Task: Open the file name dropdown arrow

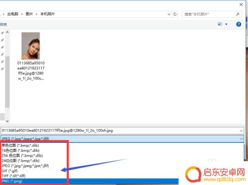Action: [242, 131]
